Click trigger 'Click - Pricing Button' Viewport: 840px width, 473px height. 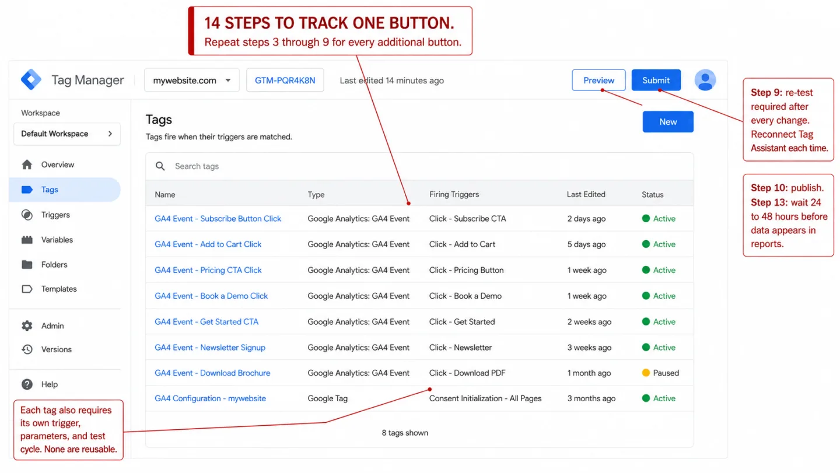[467, 270]
